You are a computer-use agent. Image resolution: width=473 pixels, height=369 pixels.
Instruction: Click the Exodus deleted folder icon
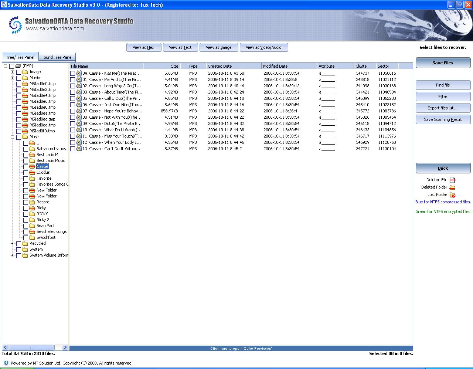[32, 173]
